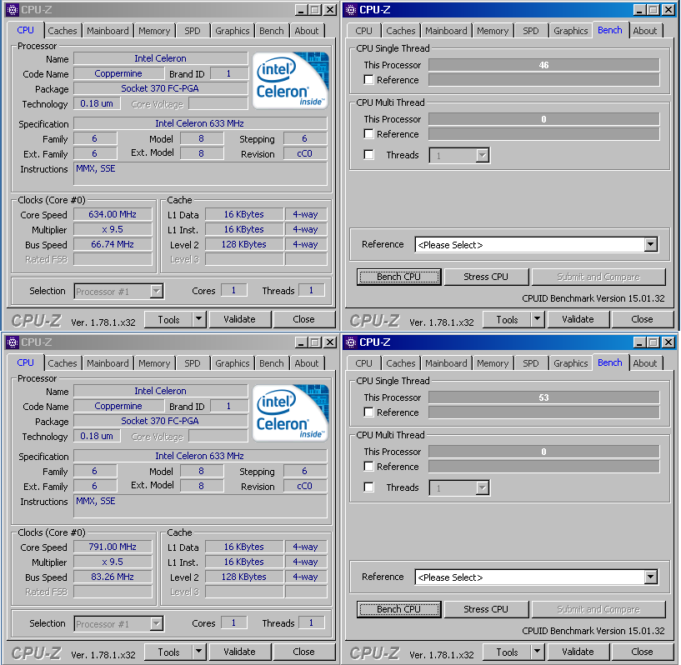Click the Specification Intel Celeron 633 MHz in 791 MHz window

click(200, 456)
